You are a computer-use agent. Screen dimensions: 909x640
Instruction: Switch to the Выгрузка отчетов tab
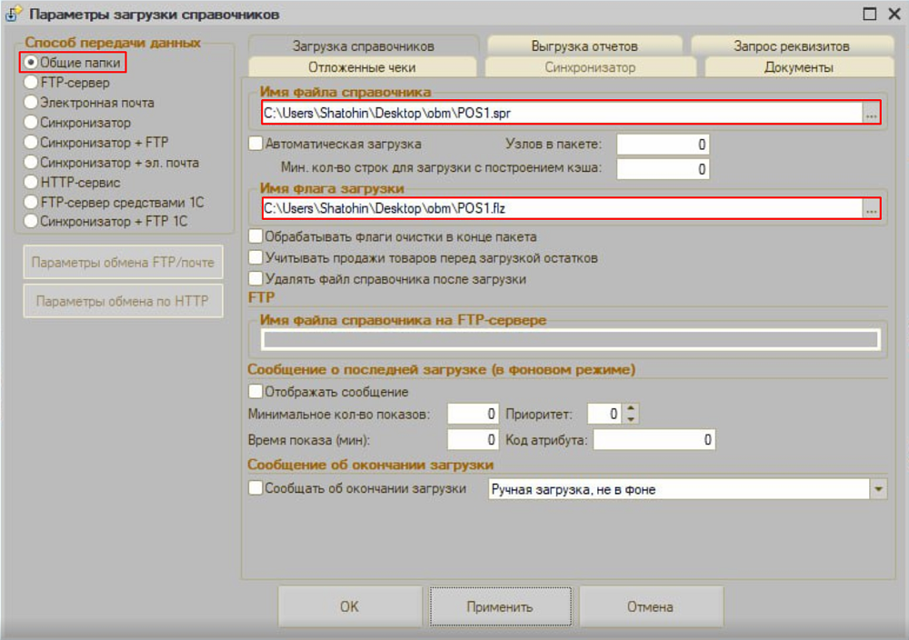pos(584,45)
